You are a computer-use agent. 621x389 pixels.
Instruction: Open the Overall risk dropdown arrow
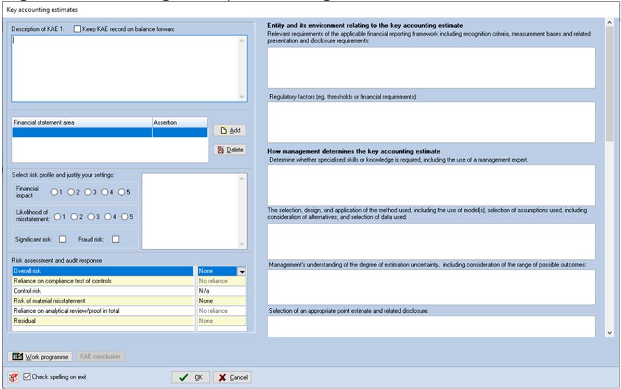coord(242,271)
